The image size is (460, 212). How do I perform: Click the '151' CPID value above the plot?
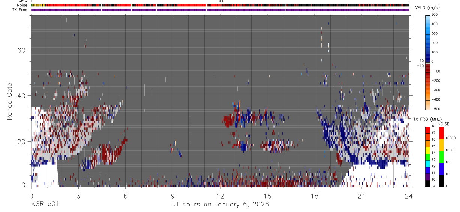[x=220, y=1]
